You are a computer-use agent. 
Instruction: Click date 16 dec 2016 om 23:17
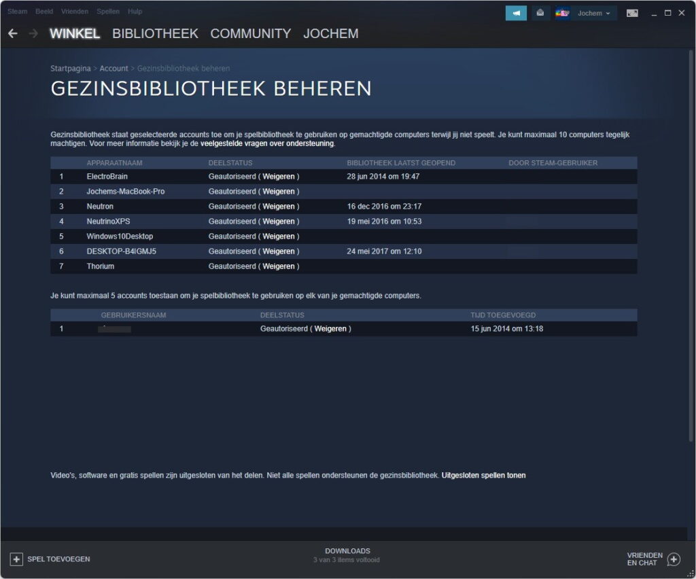(384, 207)
